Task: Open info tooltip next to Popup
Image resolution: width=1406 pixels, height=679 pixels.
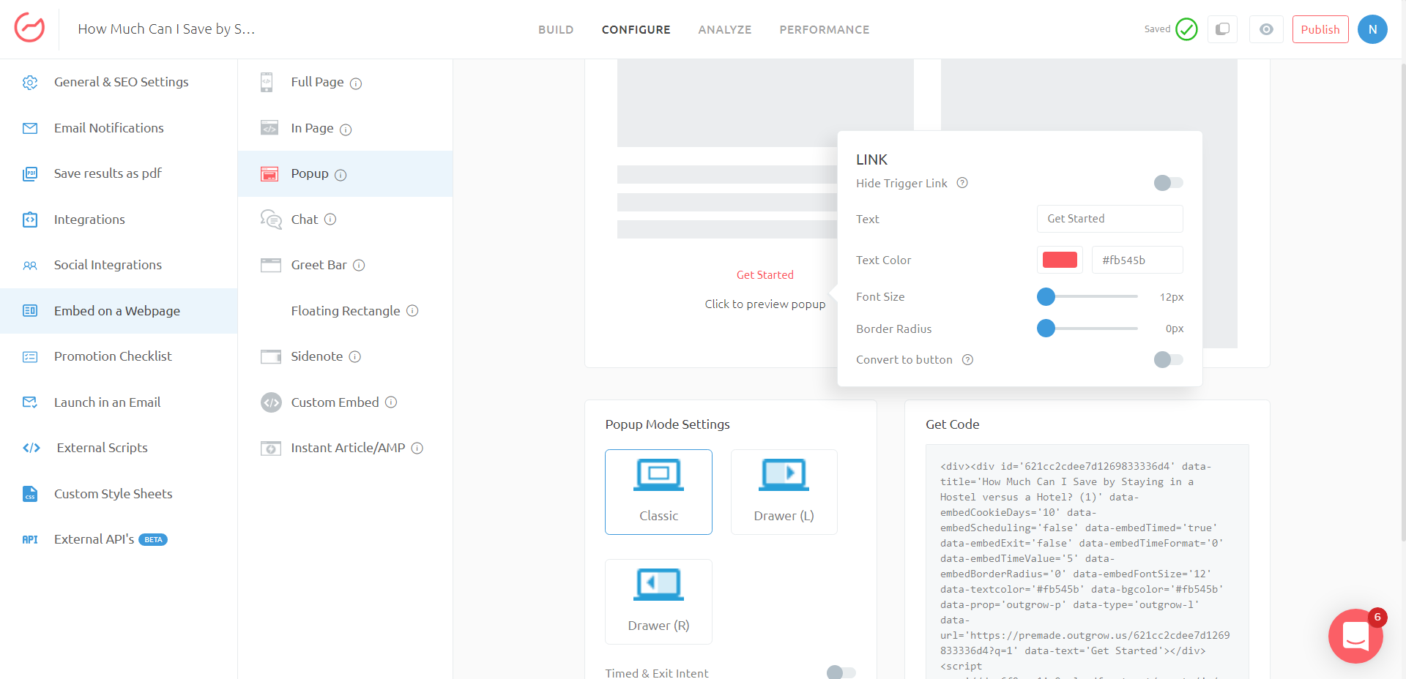Action: [341, 175]
